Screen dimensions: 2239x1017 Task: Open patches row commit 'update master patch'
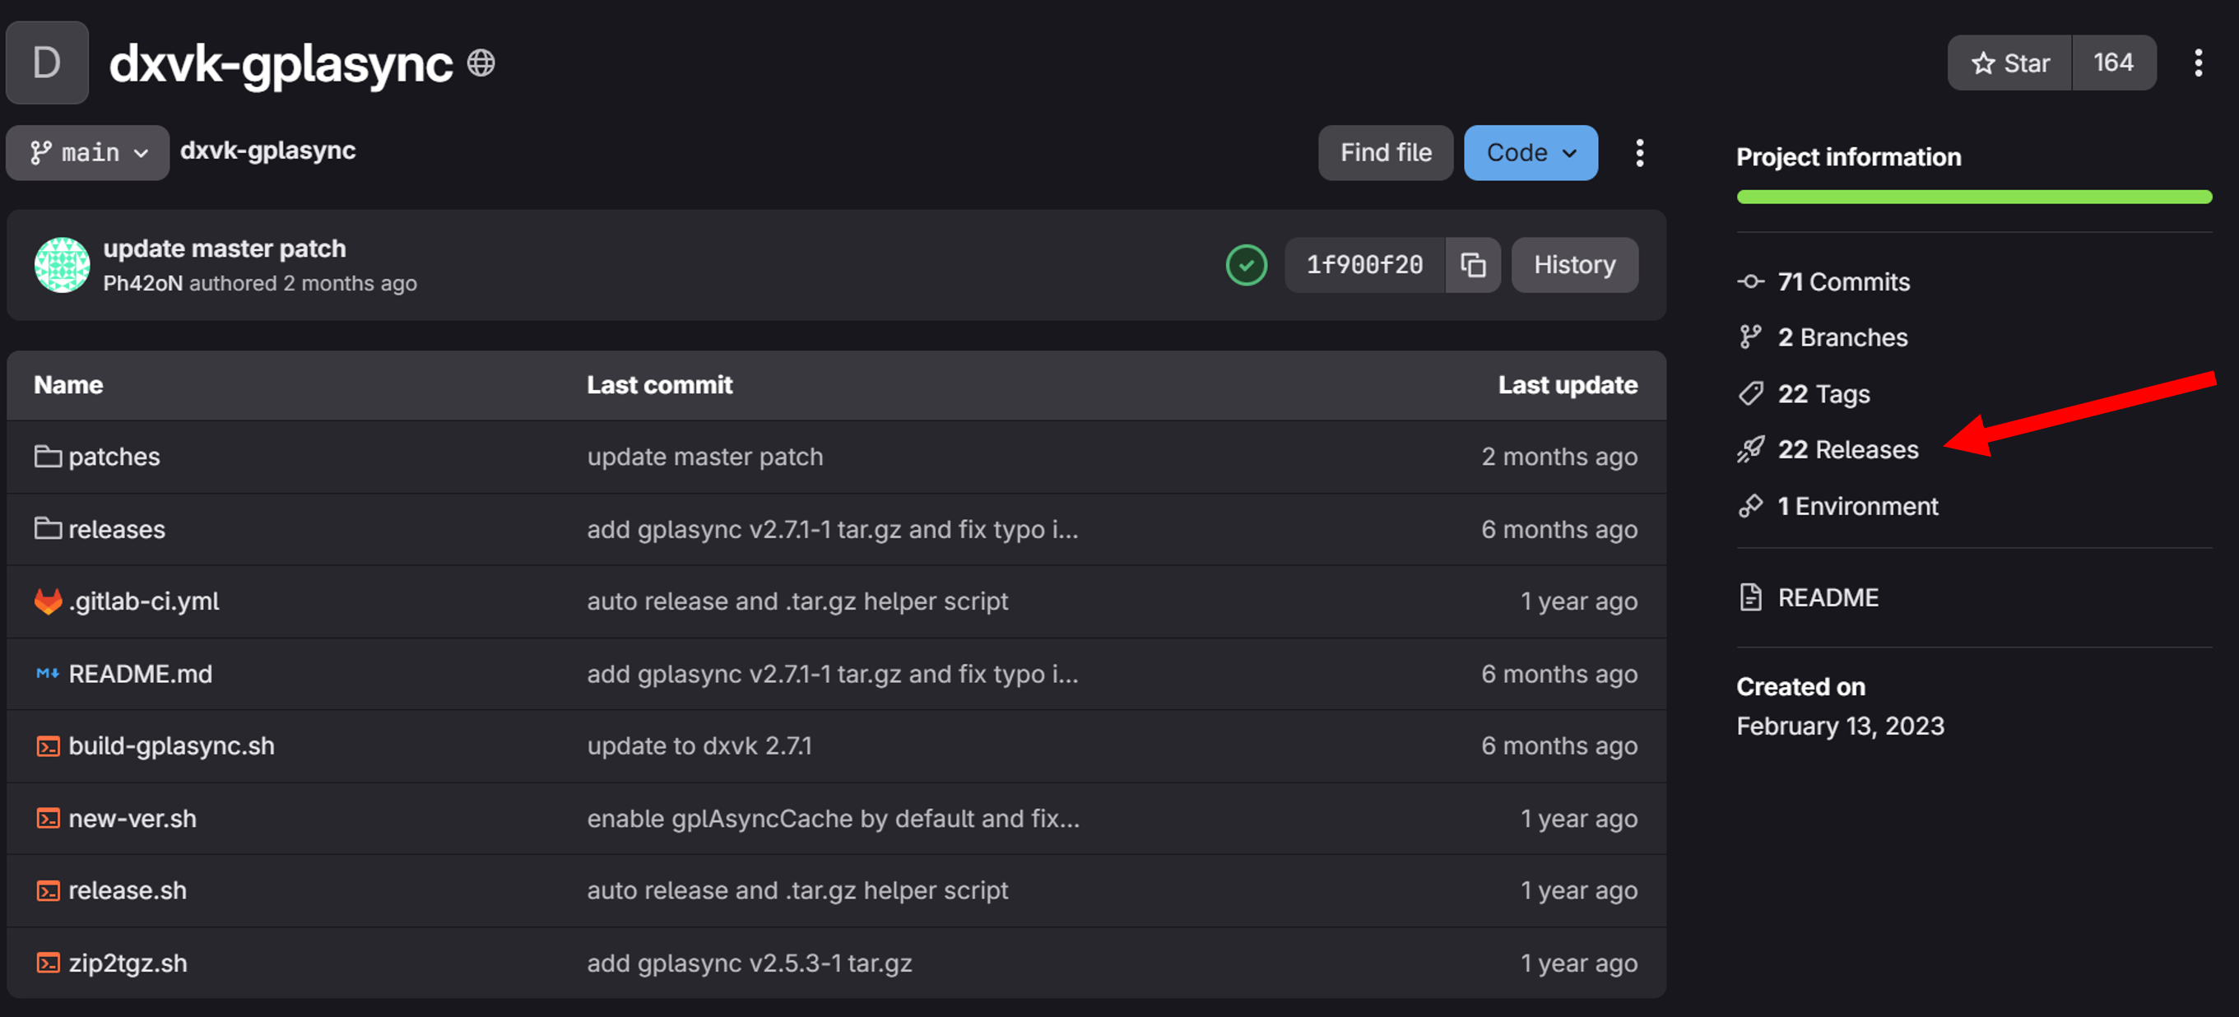[x=705, y=457]
